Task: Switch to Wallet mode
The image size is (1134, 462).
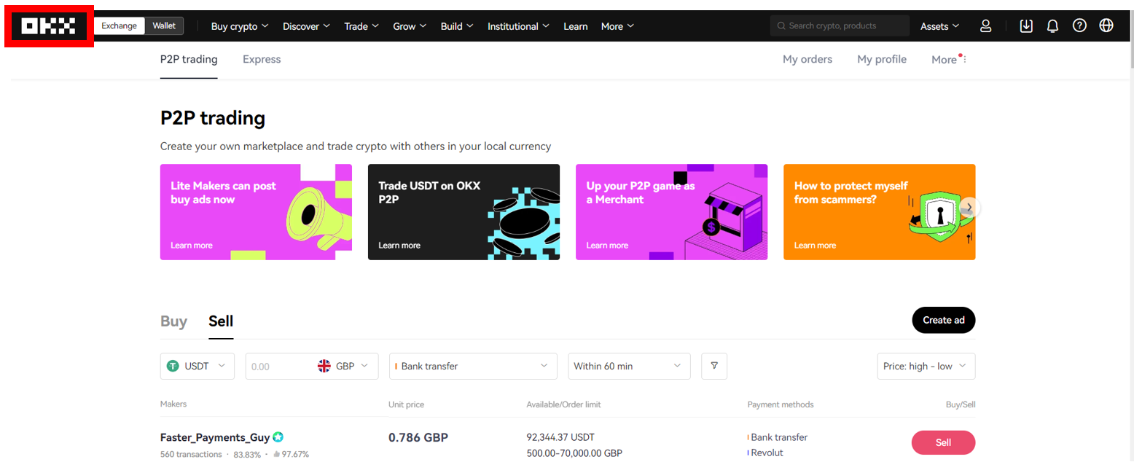Action: tap(164, 26)
